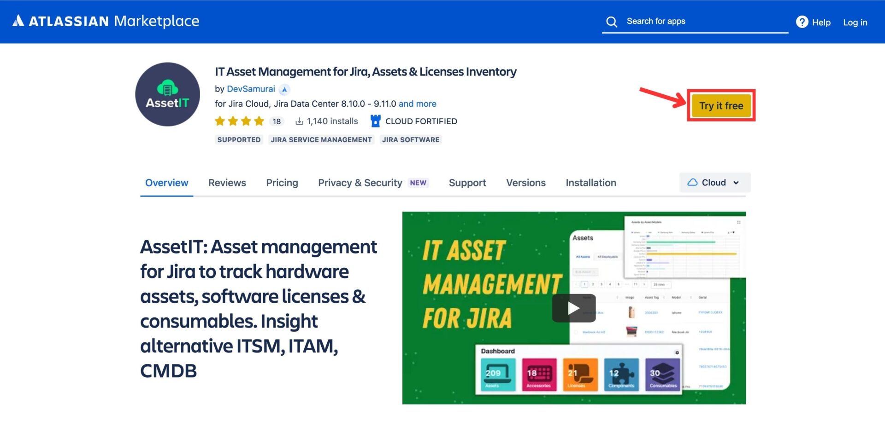Click the SUPPORTED tag
The height and width of the screenshot is (432, 885).
click(x=239, y=139)
